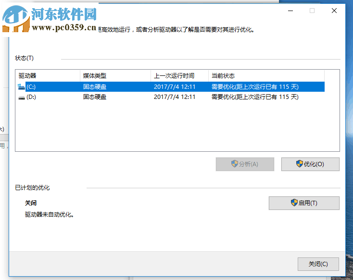The height and width of the screenshot is (280, 353).
Task: Click the shield icon on 优化 button
Action: tap(300, 164)
